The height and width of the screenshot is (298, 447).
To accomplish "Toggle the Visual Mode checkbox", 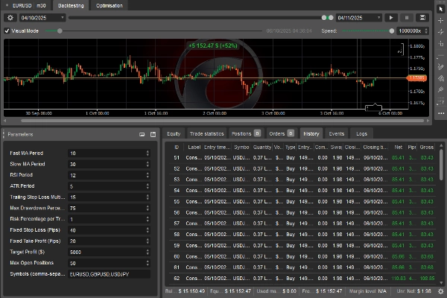I will 7,31.
